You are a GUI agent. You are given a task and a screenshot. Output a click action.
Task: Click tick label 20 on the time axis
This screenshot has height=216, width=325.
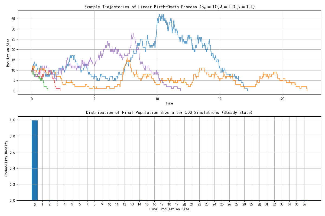click(x=283, y=99)
